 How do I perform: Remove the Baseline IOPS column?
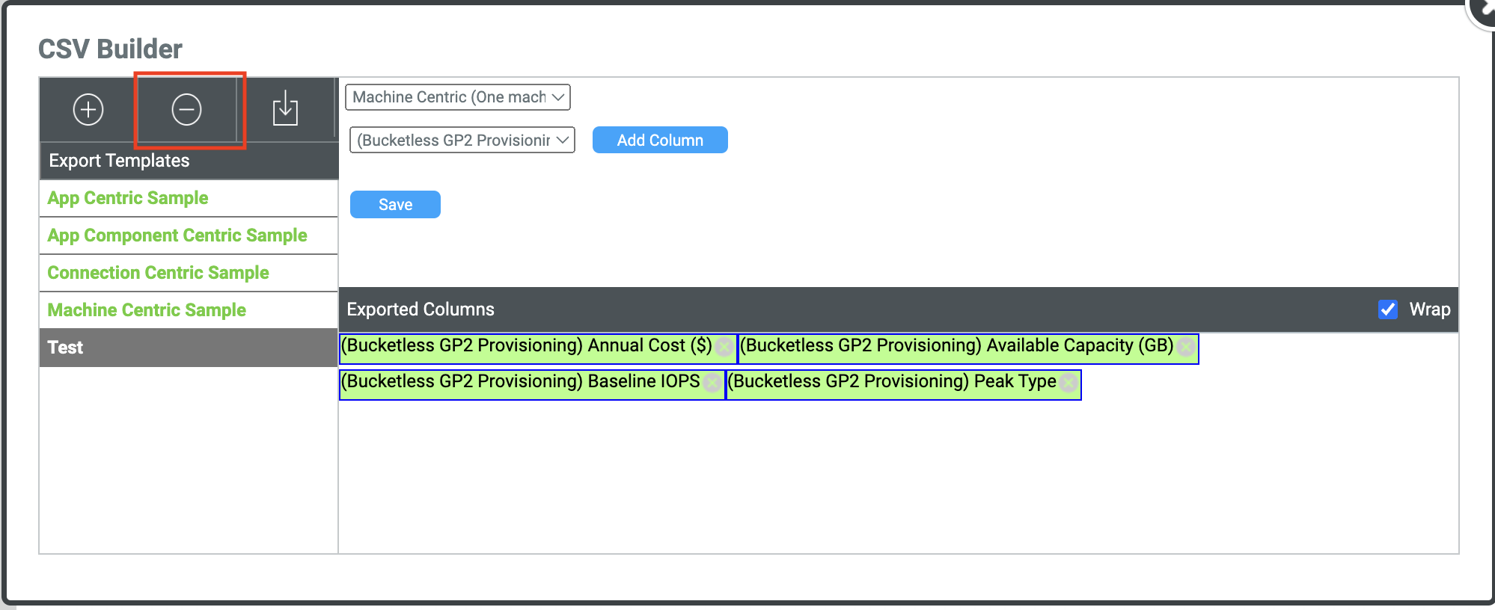point(712,383)
